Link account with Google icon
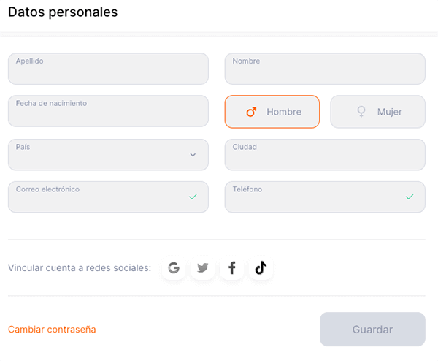 [x=174, y=268]
